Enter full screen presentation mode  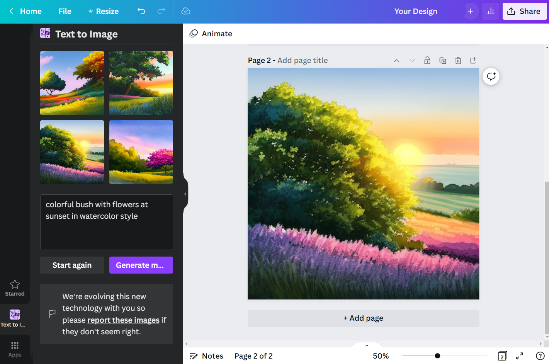pos(520,355)
